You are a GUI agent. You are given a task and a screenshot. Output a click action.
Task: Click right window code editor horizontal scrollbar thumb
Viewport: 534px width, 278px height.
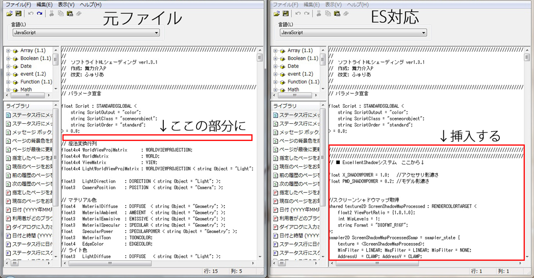[377, 263]
